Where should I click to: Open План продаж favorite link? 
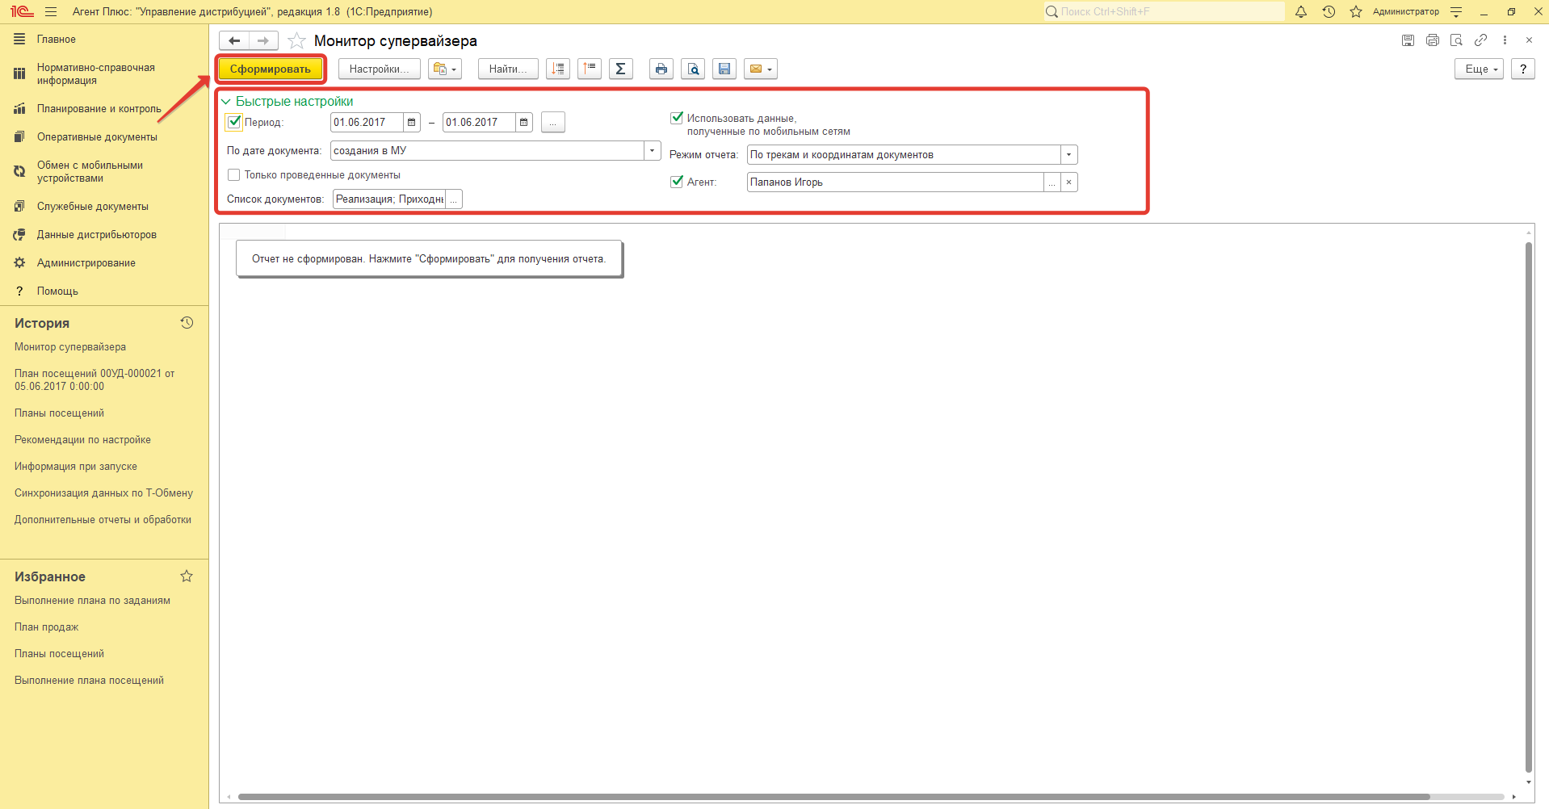click(x=46, y=627)
